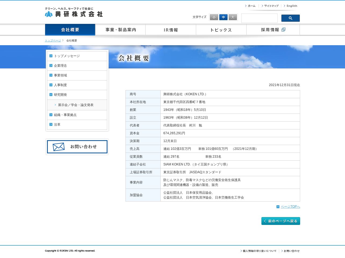Select 沿革 in the sidebar

(x=77, y=125)
